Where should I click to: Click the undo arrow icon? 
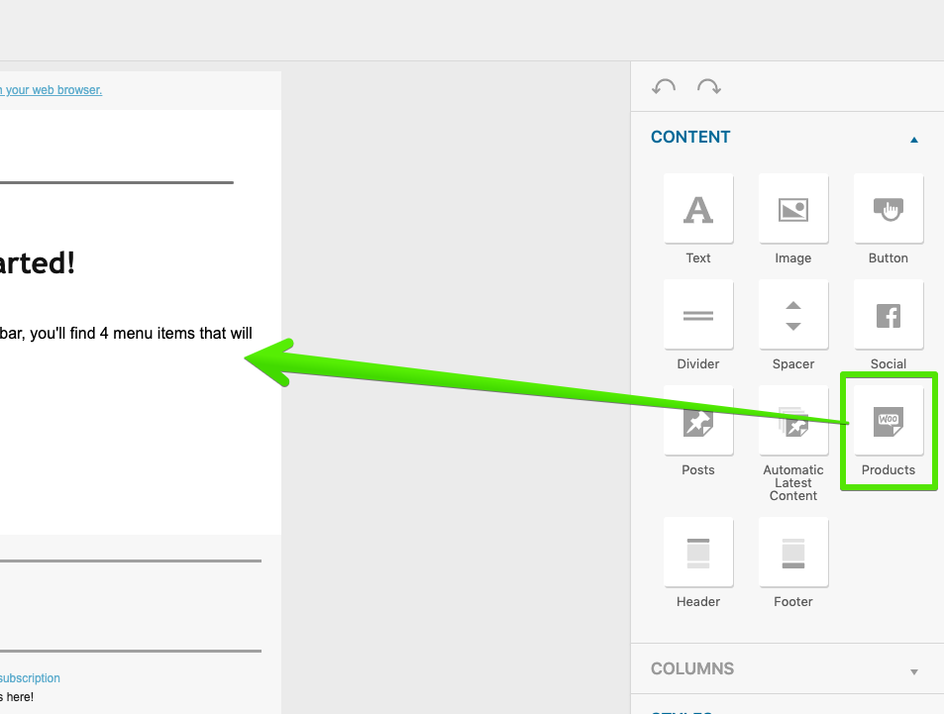point(664,87)
